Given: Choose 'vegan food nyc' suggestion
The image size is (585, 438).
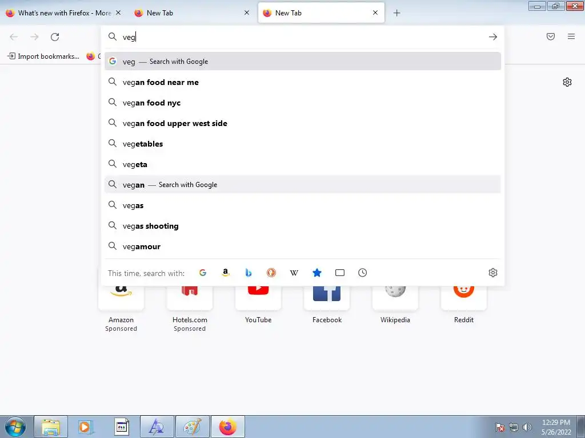Looking at the screenshot, I should point(303,103).
